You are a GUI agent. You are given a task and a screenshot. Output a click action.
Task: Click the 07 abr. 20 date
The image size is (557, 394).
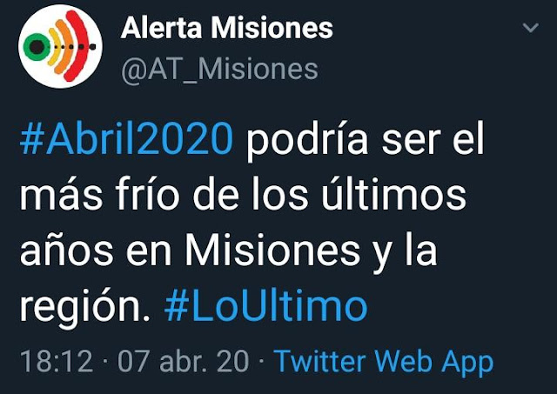coord(184,362)
